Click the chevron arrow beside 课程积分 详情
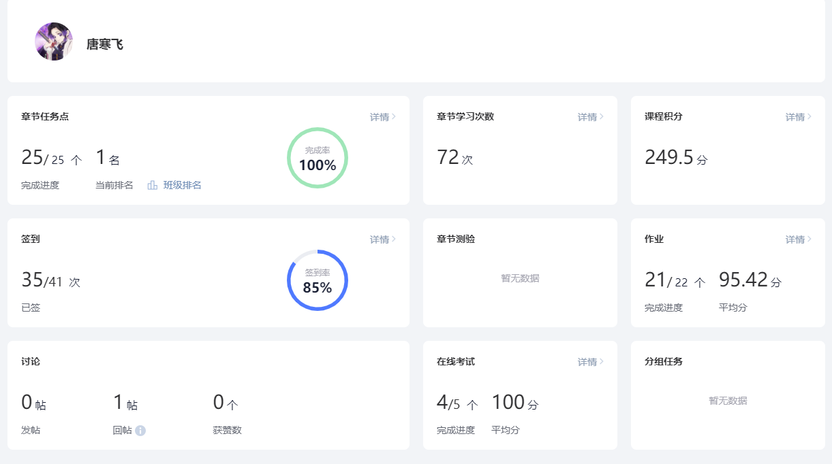 click(810, 117)
